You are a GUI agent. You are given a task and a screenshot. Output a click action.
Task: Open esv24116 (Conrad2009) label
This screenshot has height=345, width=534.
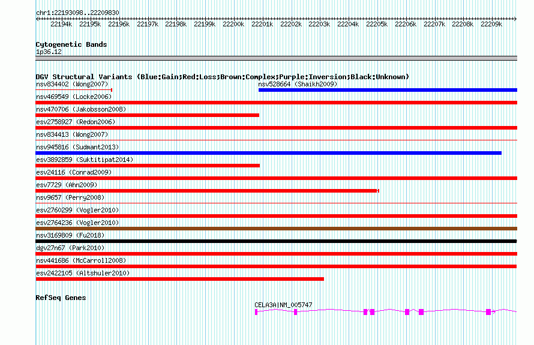[74, 172]
